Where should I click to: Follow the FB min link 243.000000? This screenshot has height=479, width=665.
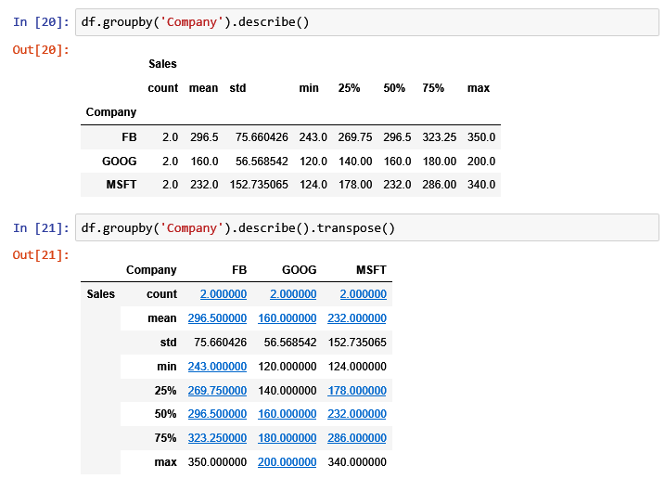click(217, 367)
